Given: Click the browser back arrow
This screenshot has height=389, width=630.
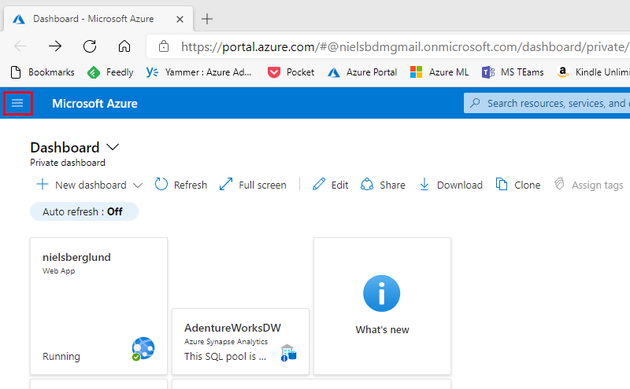Looking at the screenshot, I should pos(20,46).
